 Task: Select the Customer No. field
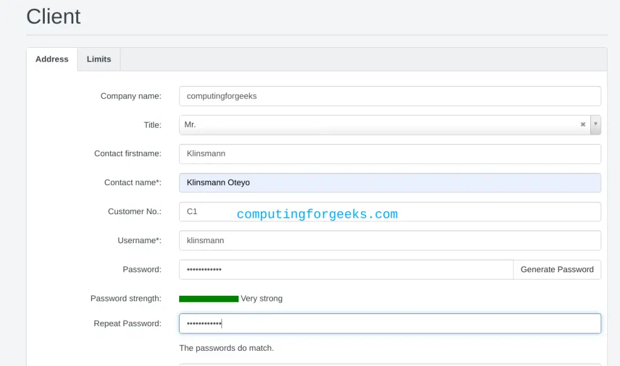[390, 212]
